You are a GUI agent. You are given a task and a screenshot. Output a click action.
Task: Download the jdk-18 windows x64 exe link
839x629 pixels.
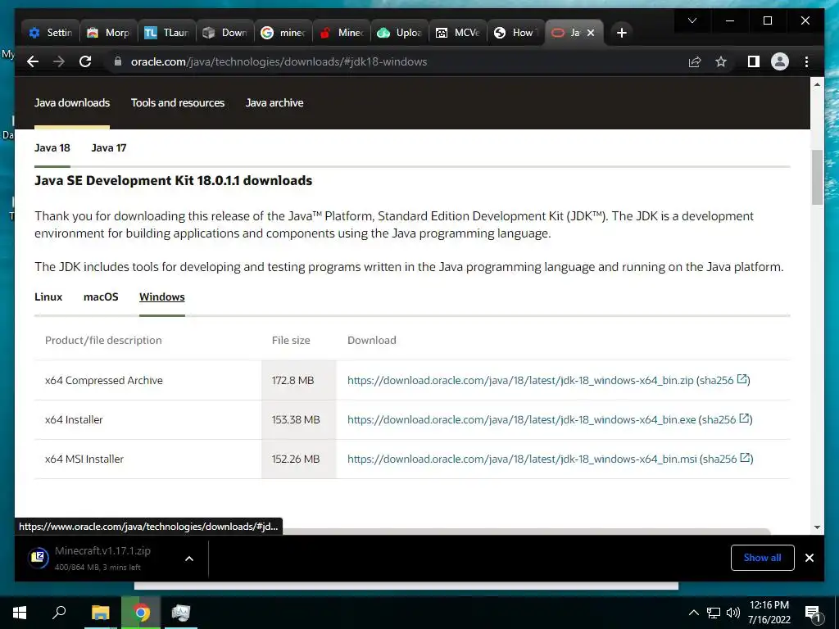point(521,420)
